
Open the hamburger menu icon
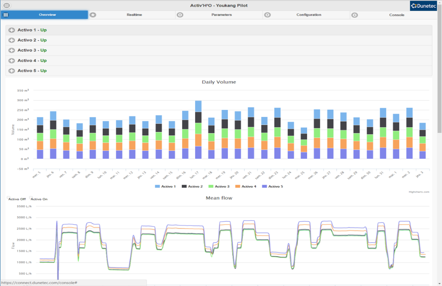click(x=6, y=5)
